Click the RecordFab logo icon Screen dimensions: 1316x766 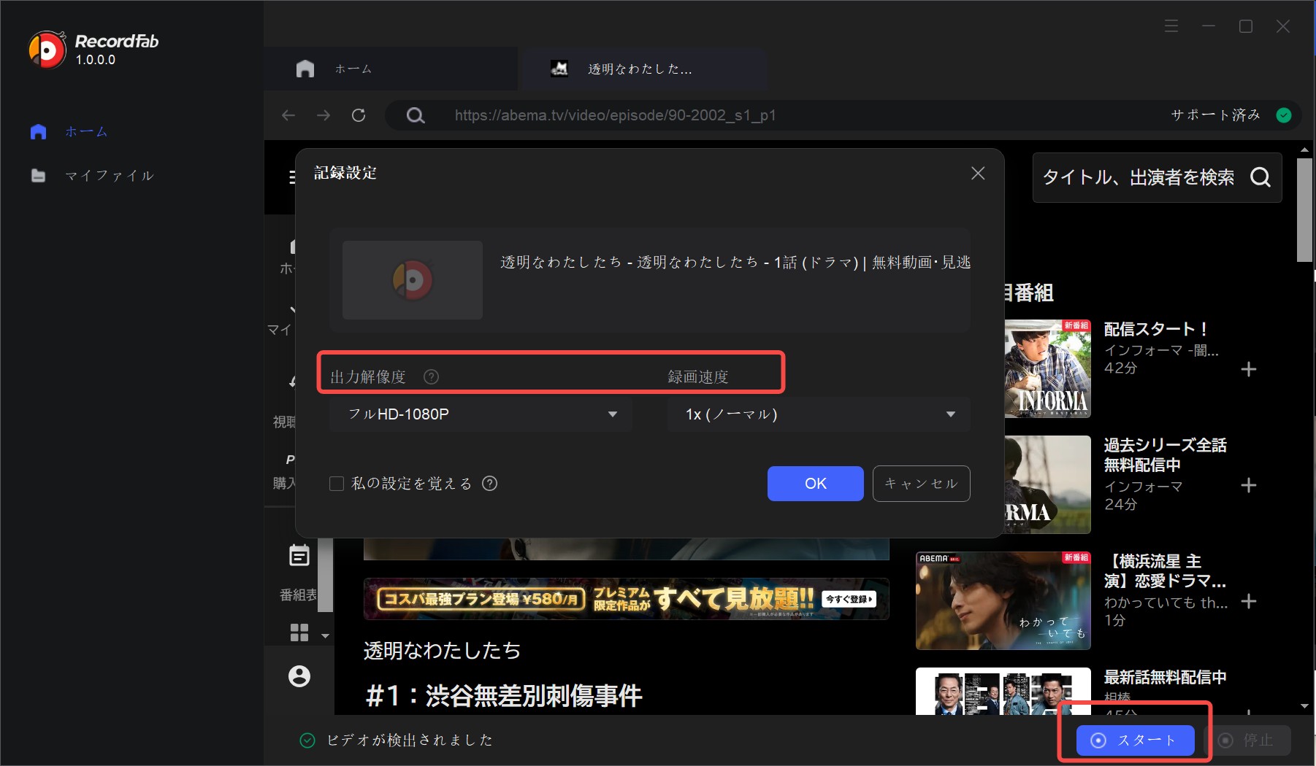point(47,50)
